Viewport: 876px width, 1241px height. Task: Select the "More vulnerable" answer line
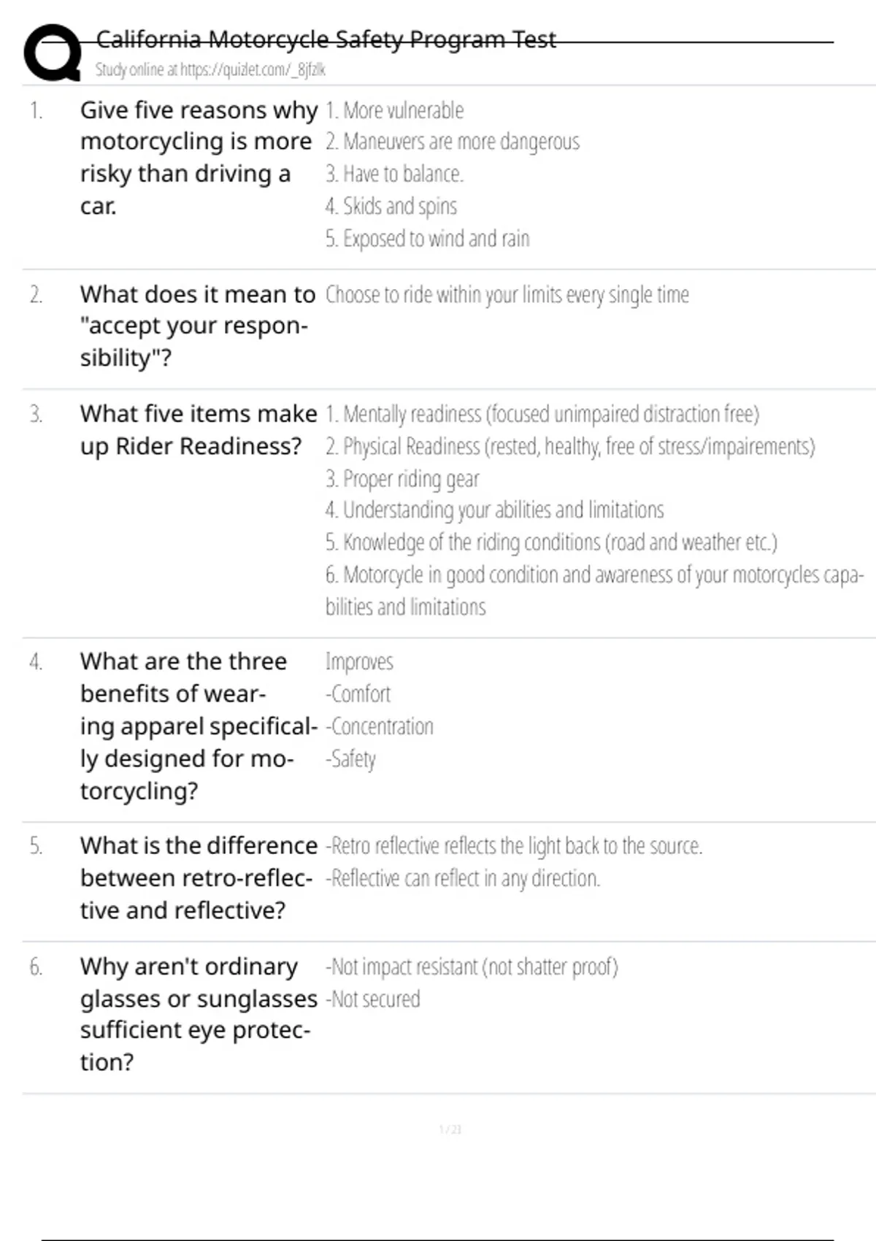[394, 111]
